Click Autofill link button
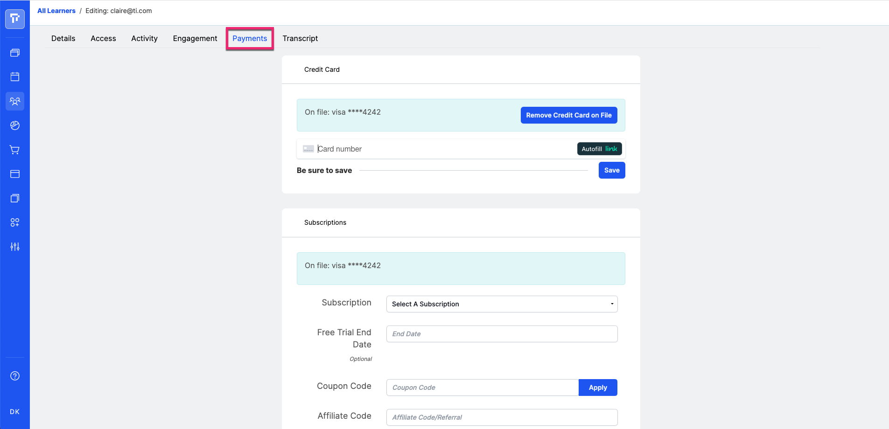 pyautogui.click(x=599, y=149)
